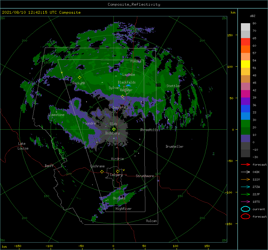Click the yellow diamond marker above Calgary
This screenshot has width=268, height=250.
coord(118,171)
